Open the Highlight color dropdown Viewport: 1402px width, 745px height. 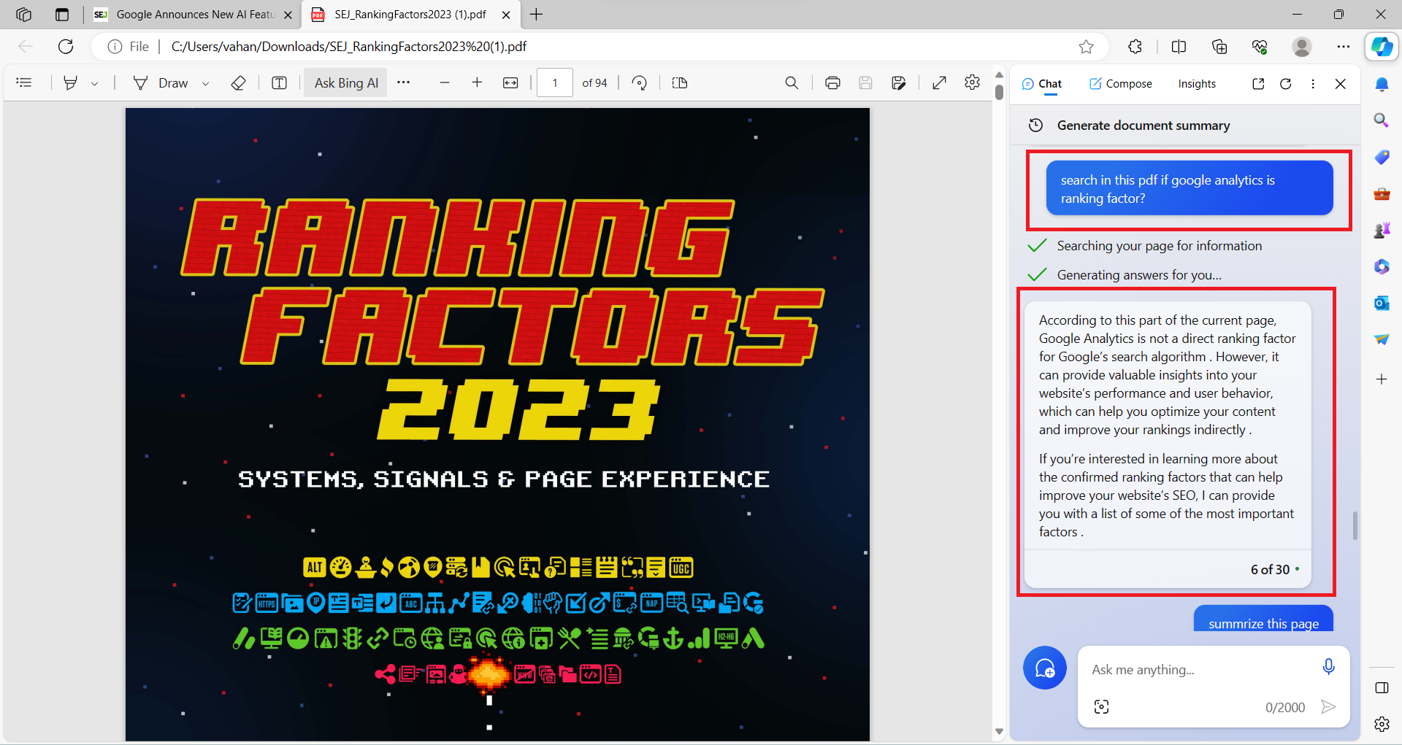[94, 82]
